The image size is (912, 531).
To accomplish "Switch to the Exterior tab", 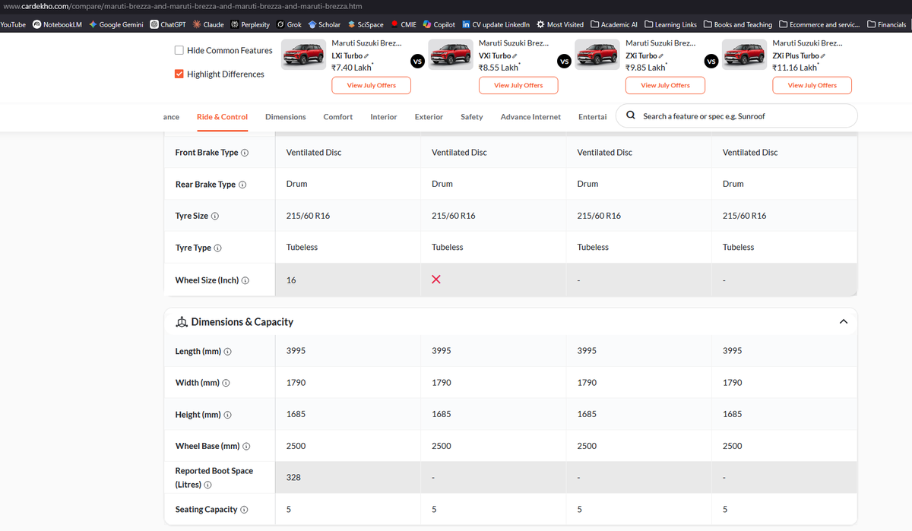I will pos(429,117).
